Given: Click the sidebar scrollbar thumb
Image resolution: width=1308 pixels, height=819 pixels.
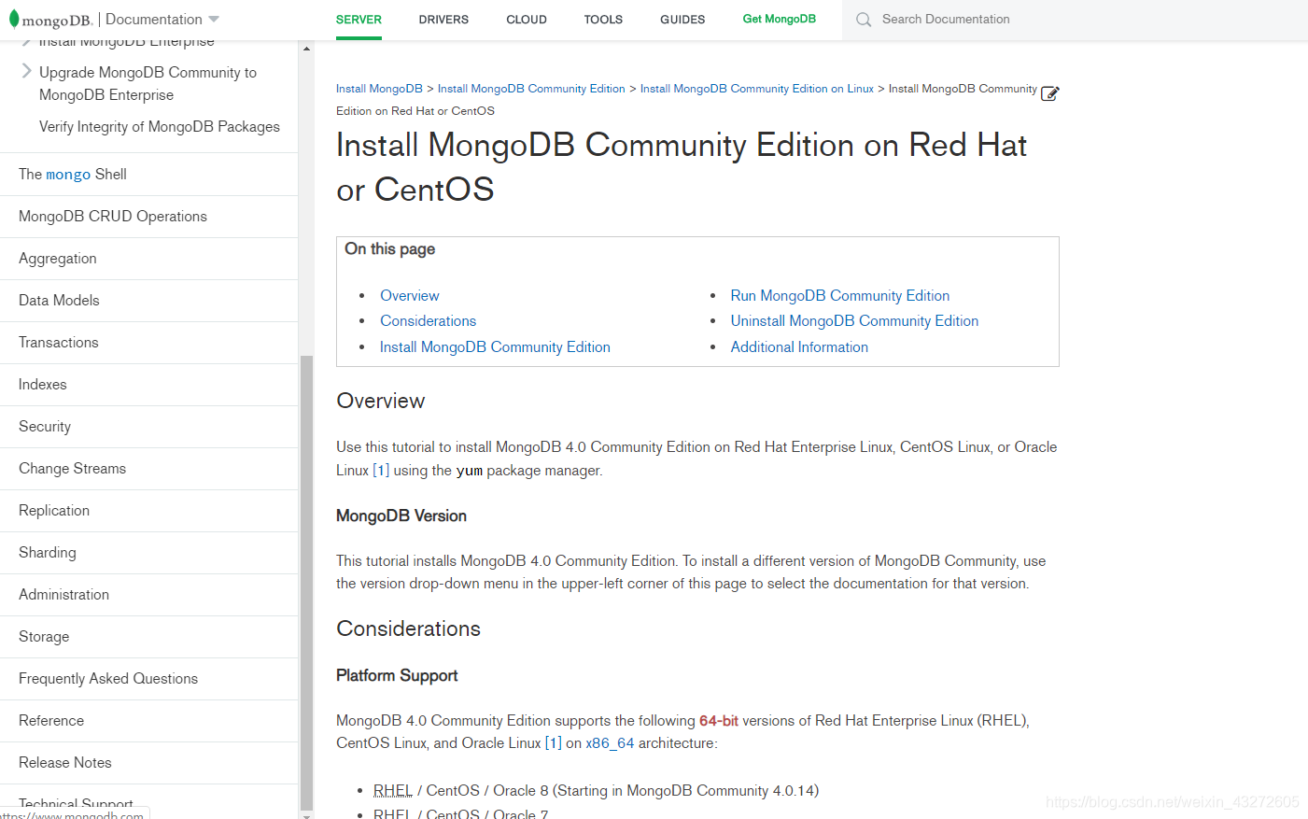Looking at the screenshot, I should tap(306, 582).
